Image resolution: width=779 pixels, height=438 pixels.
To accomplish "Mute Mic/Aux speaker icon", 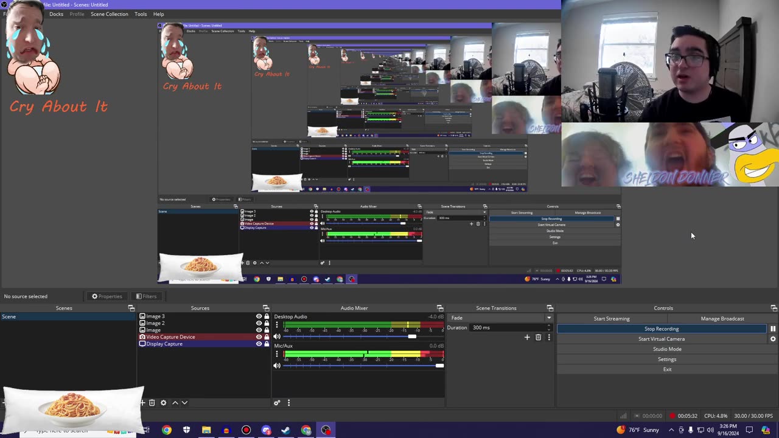I will click(x=277, y=366).
